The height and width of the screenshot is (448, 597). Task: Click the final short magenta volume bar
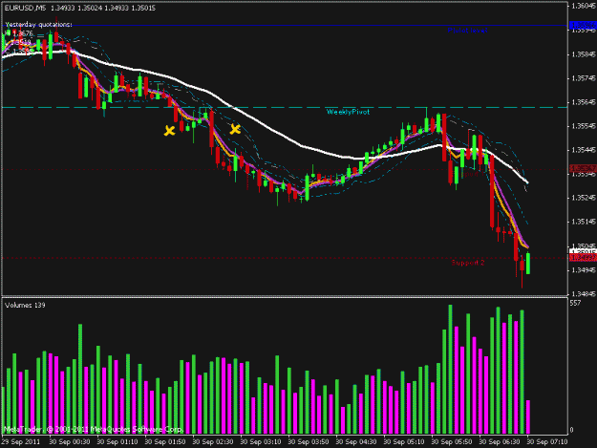click(528, 417)
